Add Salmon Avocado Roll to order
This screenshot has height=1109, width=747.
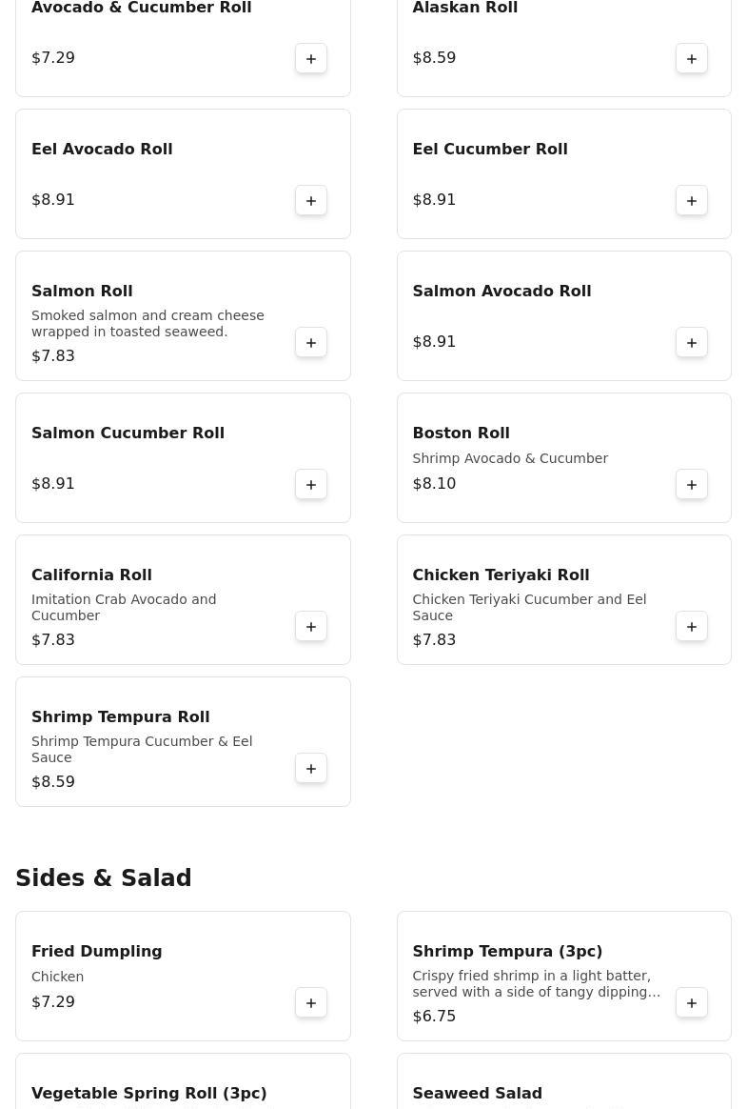(x=692, y=343)
